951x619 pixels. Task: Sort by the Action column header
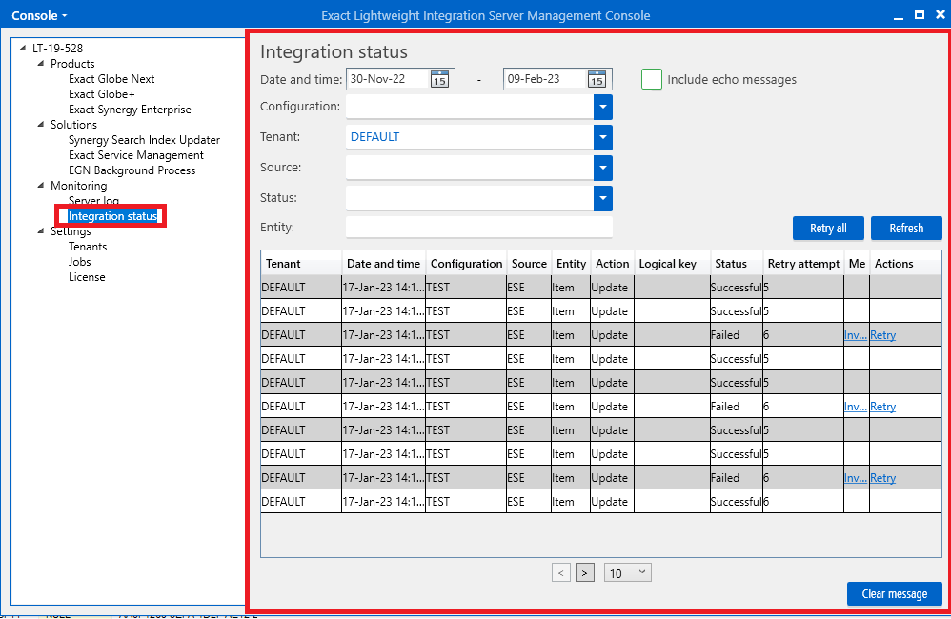pyautogui.click(x=613, y=264)
